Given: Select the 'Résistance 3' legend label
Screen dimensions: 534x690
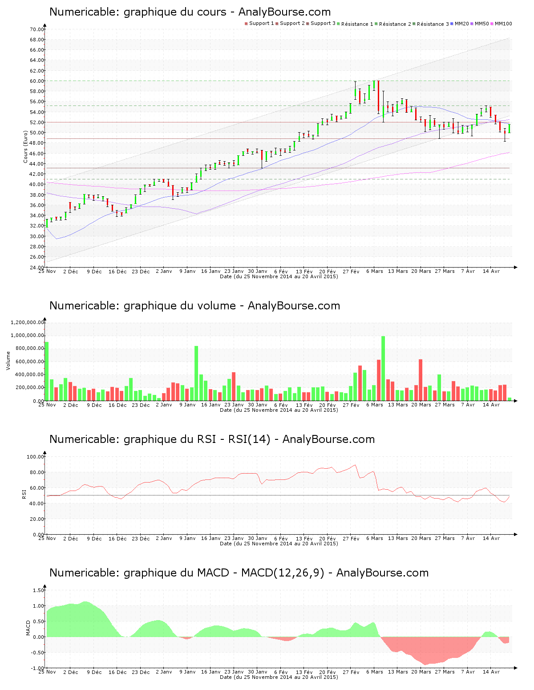Looking at the screenshot, I should click(433, 24).
